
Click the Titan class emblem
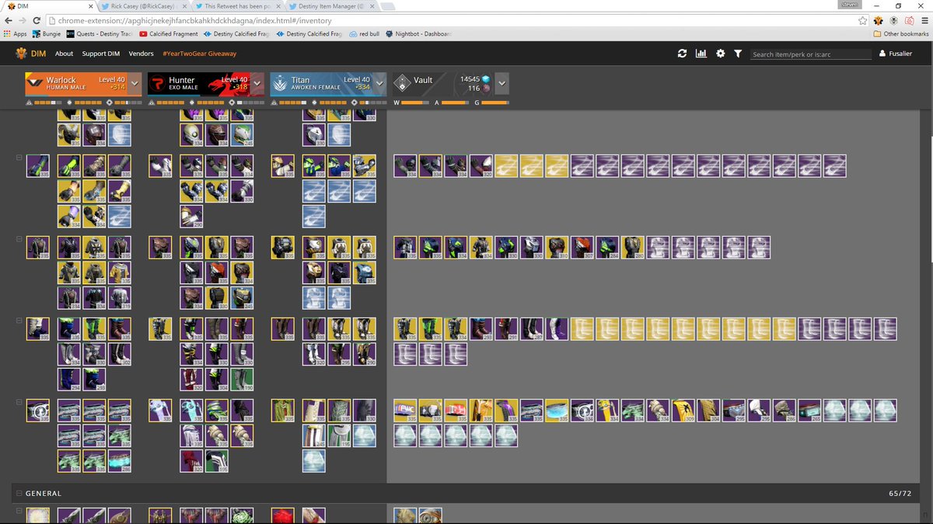281,84
